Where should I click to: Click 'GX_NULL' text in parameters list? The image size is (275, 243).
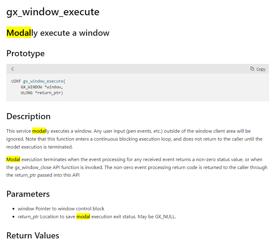tap(165, 217)
